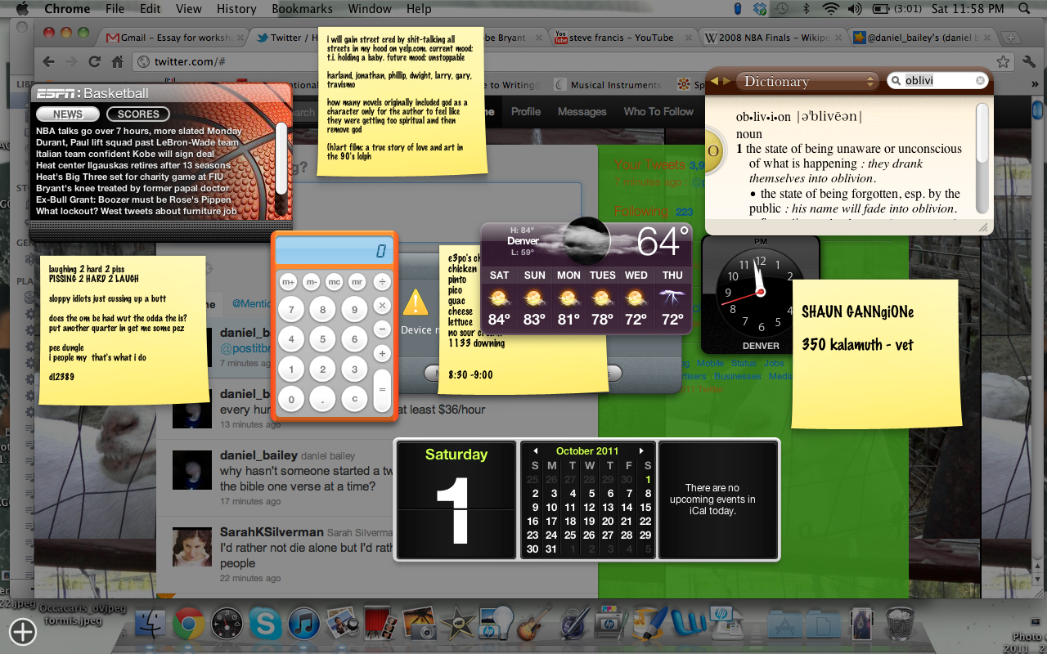Open the Apple menu
The image size is (1047, 654).
21,9
